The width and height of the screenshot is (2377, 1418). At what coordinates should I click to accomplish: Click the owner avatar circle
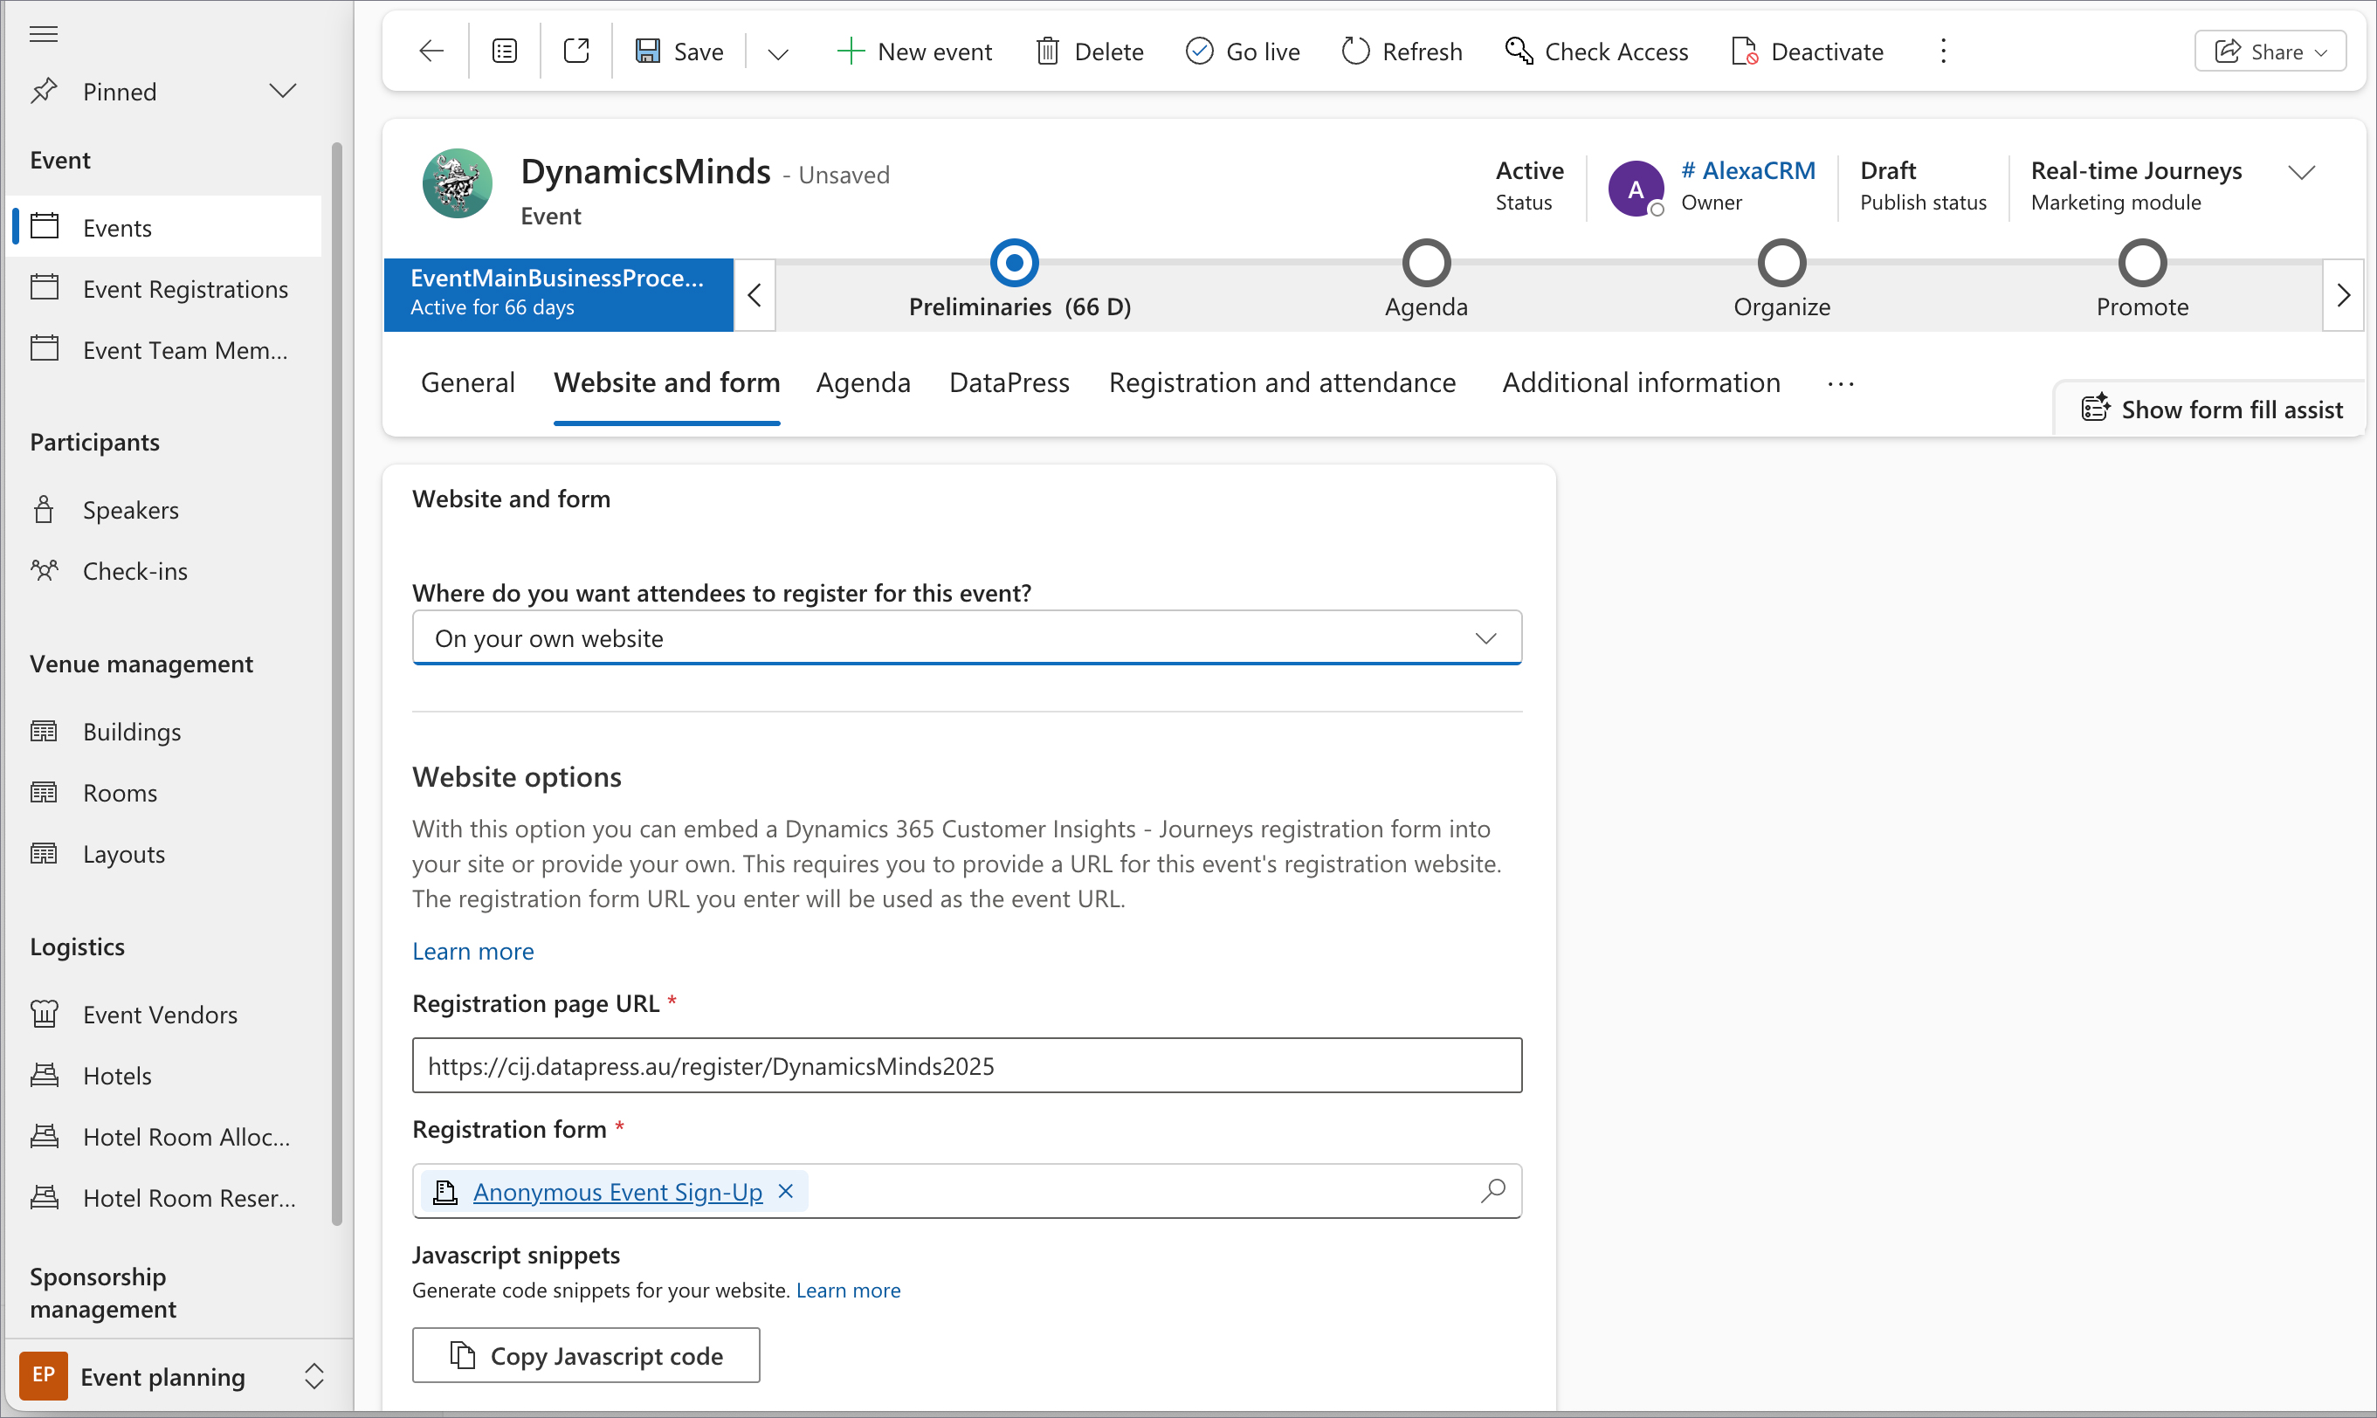pos(1636,189)
